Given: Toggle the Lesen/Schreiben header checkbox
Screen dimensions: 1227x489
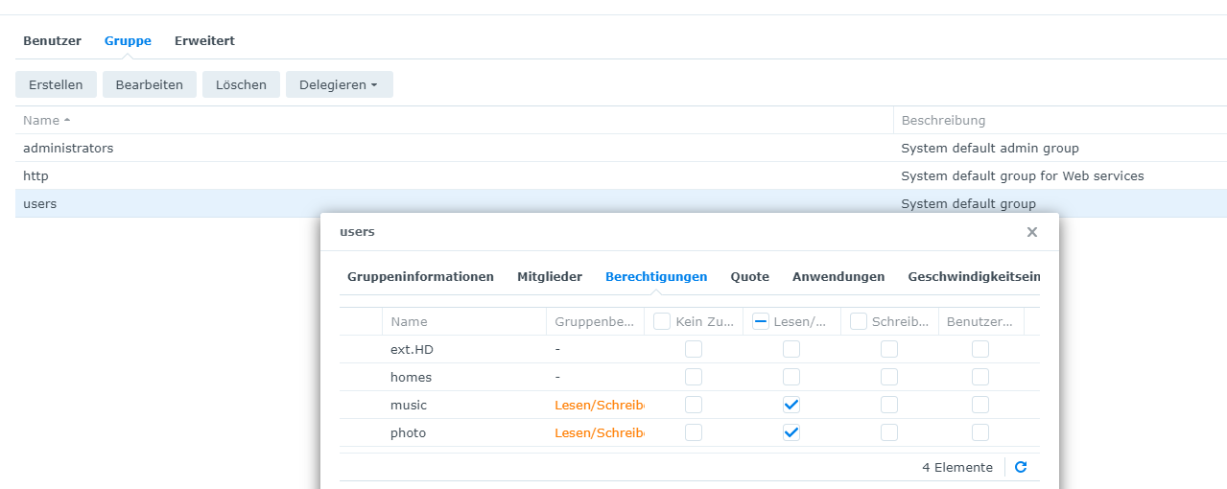Looking at the screenshot, I should pyautogui.click(x=761, y=321).
